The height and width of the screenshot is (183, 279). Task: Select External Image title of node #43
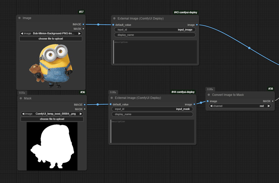tap(141, 19)
